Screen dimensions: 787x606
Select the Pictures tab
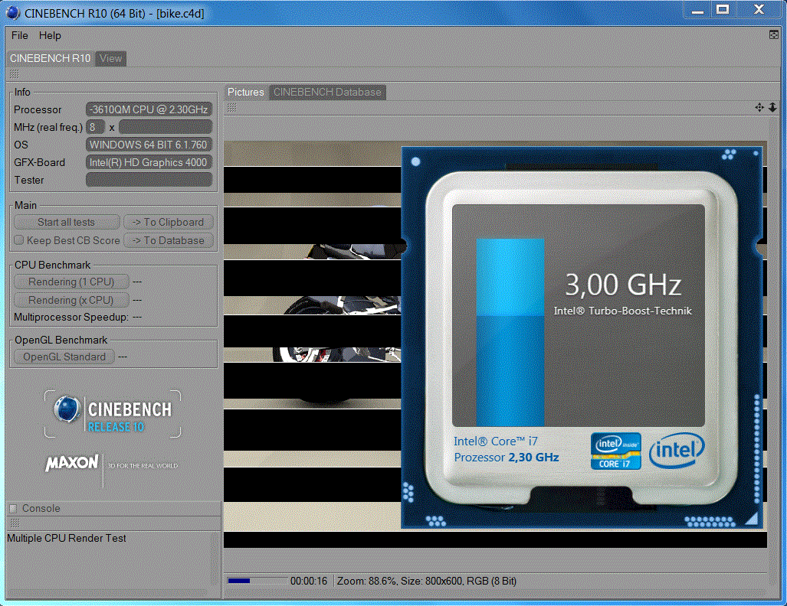pyautogui.click(x=245, y=93)
